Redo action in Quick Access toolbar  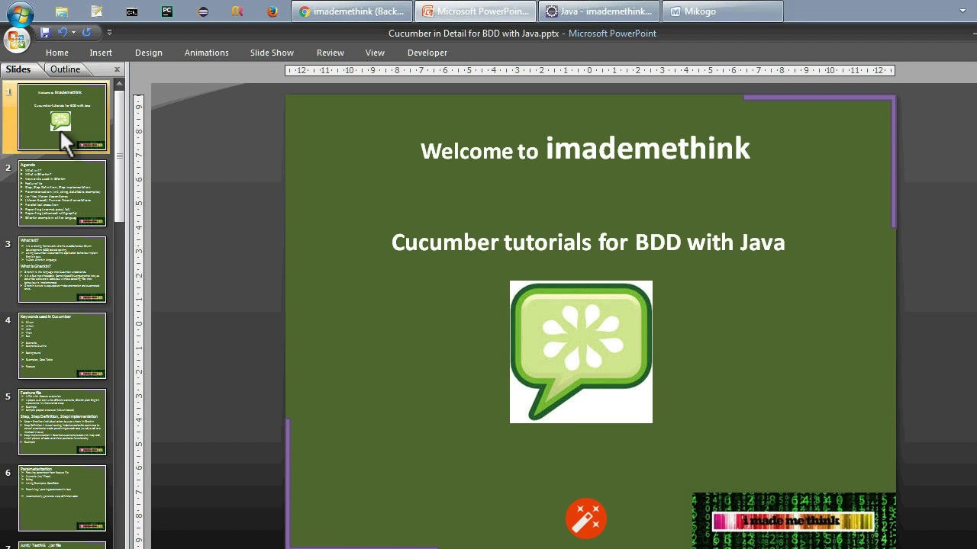tap(86, 33)
